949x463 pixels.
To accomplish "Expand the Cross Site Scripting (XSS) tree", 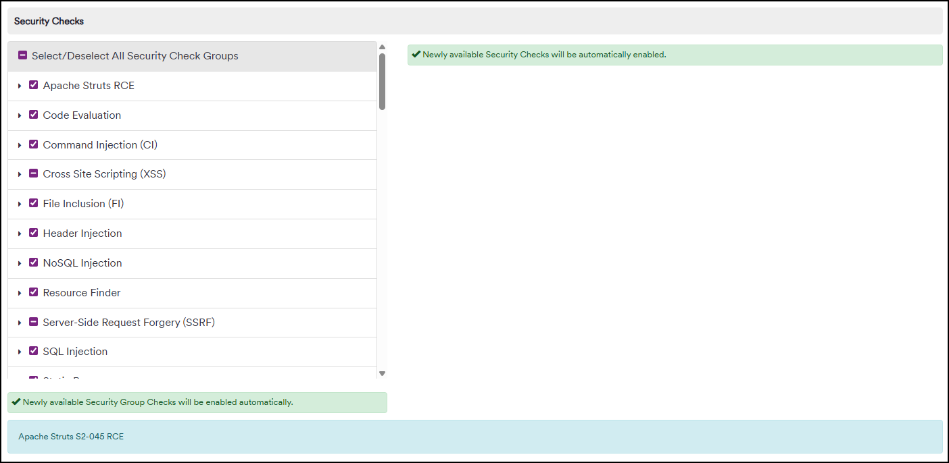I will (x=20, y=173).
